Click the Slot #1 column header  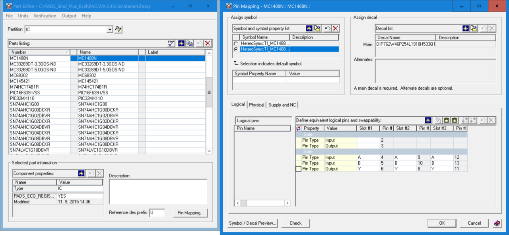tap(368, 128)
